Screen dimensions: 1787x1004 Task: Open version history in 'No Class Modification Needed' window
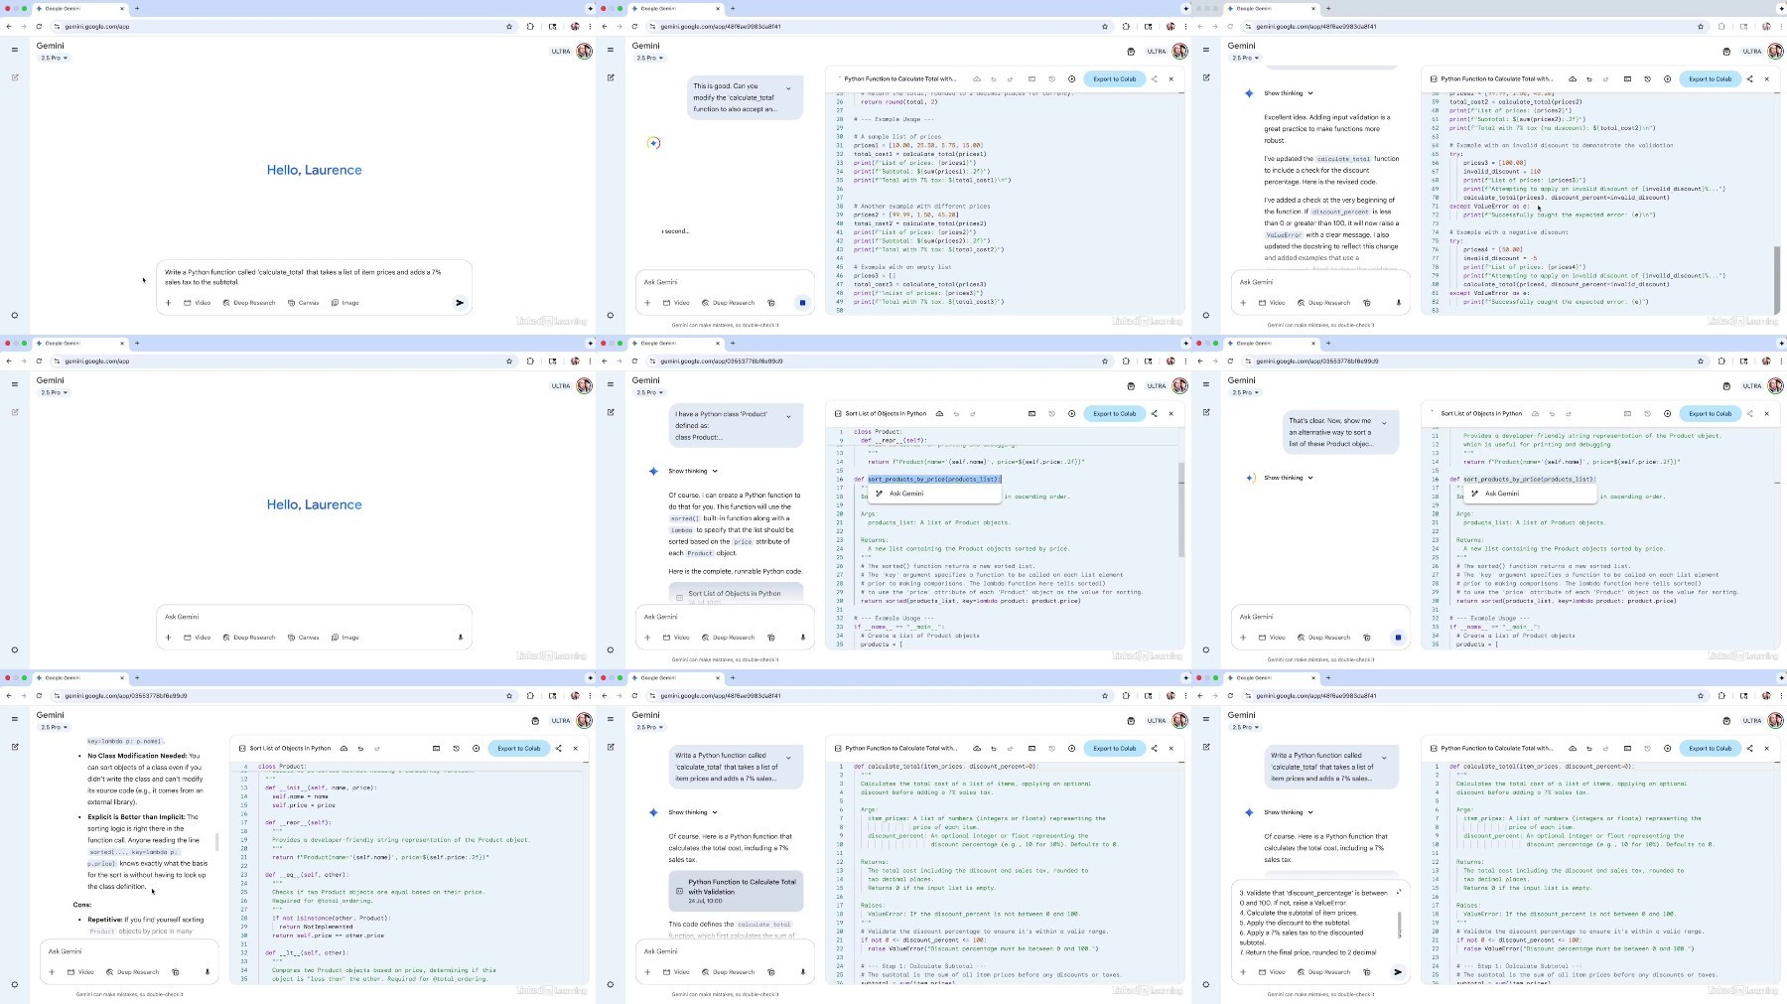click(x=457, y=749)
